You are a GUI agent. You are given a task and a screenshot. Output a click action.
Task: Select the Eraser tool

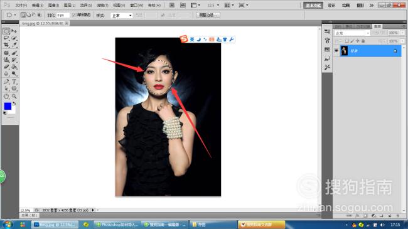click(x=6, y=67)
